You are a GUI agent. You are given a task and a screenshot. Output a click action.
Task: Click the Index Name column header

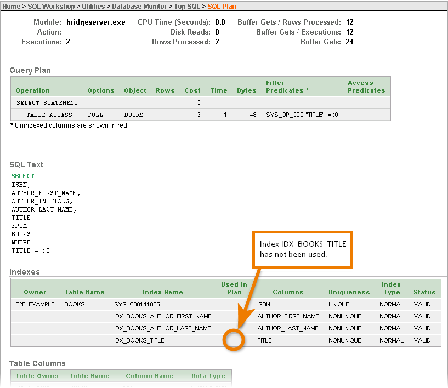pyautogui.click(x=162, y=292)
